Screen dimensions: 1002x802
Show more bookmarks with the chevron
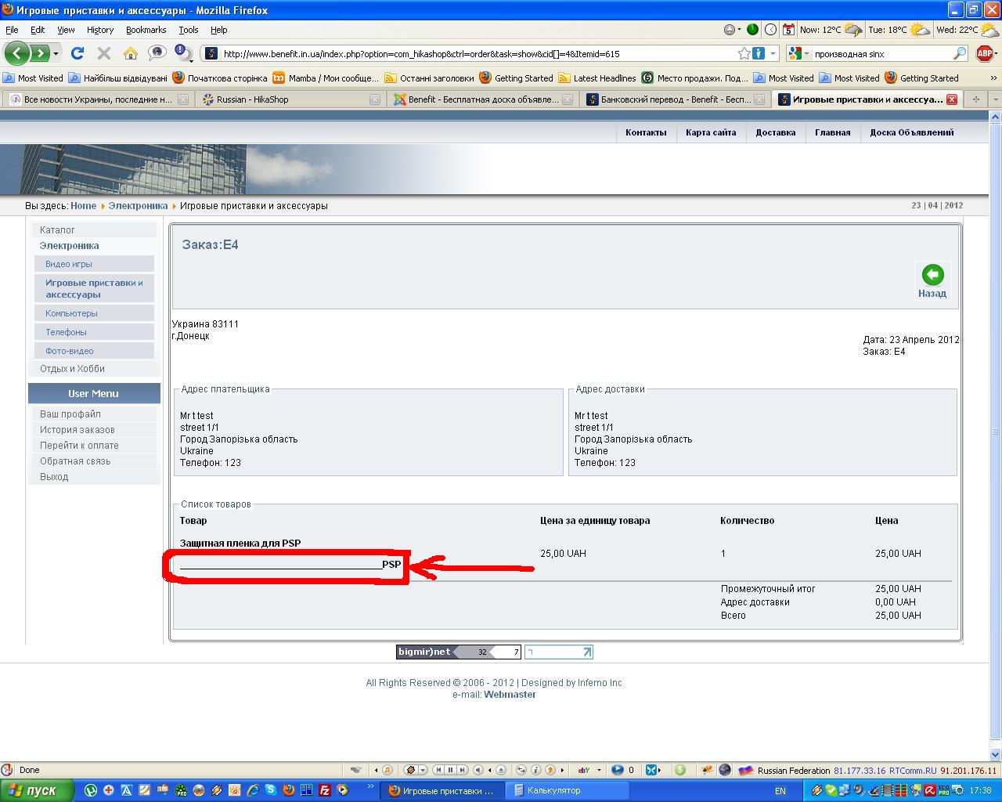coord(994,78)
